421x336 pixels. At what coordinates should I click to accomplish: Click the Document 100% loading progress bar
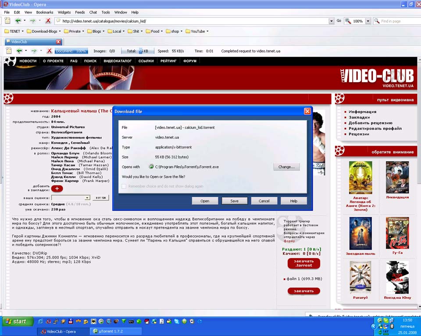71,51
